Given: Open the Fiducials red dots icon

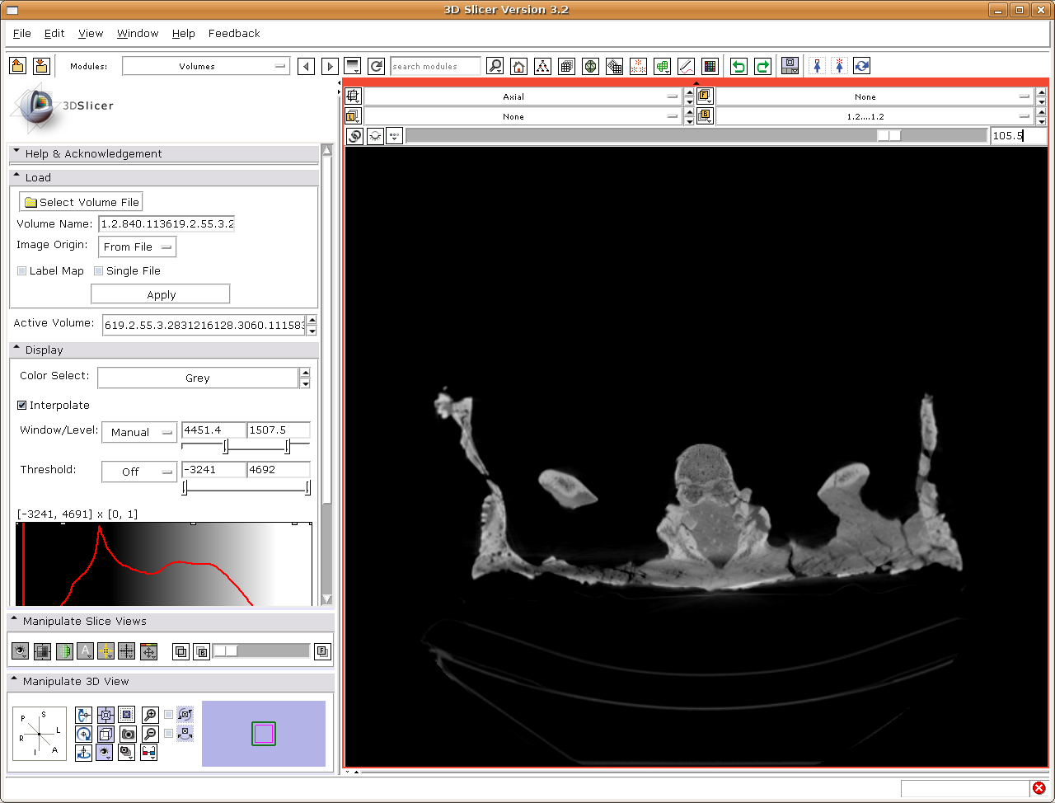Looking at the screenshot, I should click(638, 66).
